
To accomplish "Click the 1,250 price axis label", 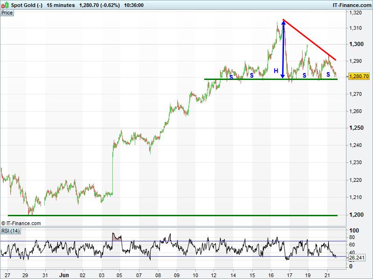I will [356, 128].
